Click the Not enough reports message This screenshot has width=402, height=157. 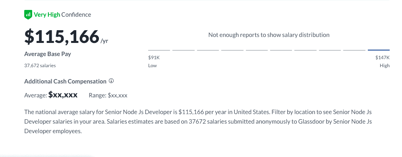269,35
